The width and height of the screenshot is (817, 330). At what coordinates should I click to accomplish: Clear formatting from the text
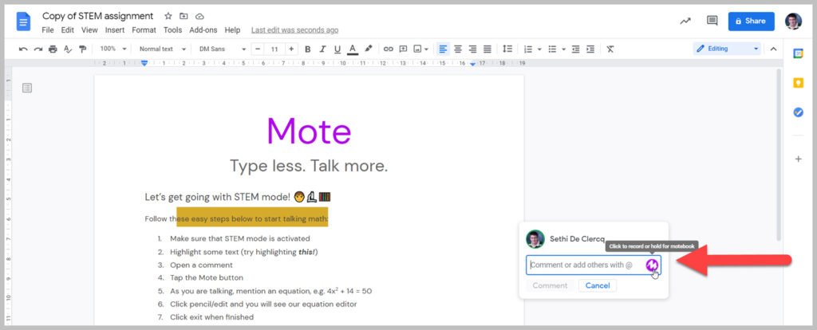coord(610,49)
